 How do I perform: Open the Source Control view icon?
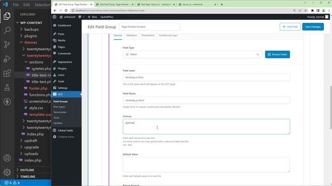pyautogui.click(x=7, y=44)
